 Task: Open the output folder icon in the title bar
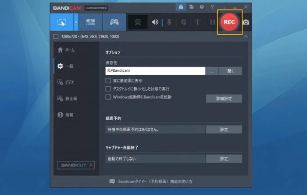pos(192,7)
